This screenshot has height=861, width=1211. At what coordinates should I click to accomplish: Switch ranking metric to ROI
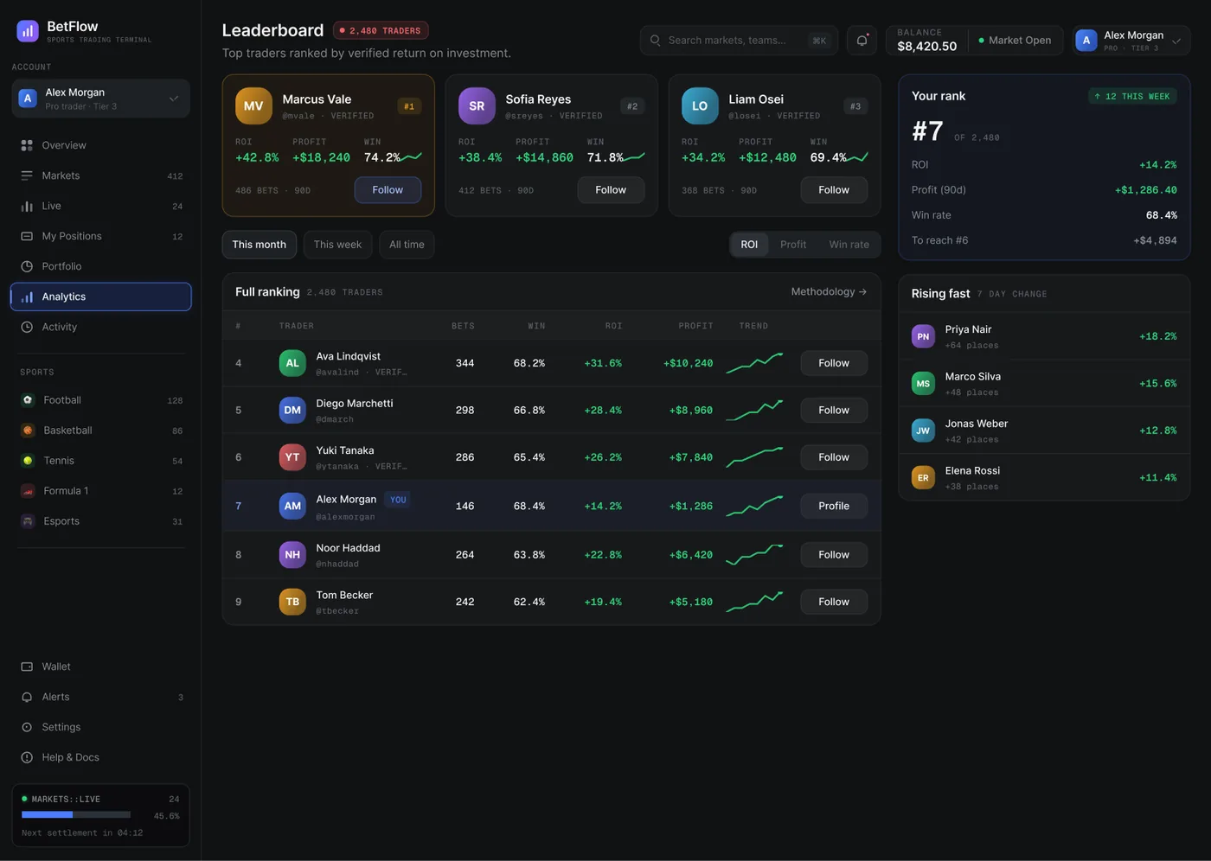pos(749,245)
